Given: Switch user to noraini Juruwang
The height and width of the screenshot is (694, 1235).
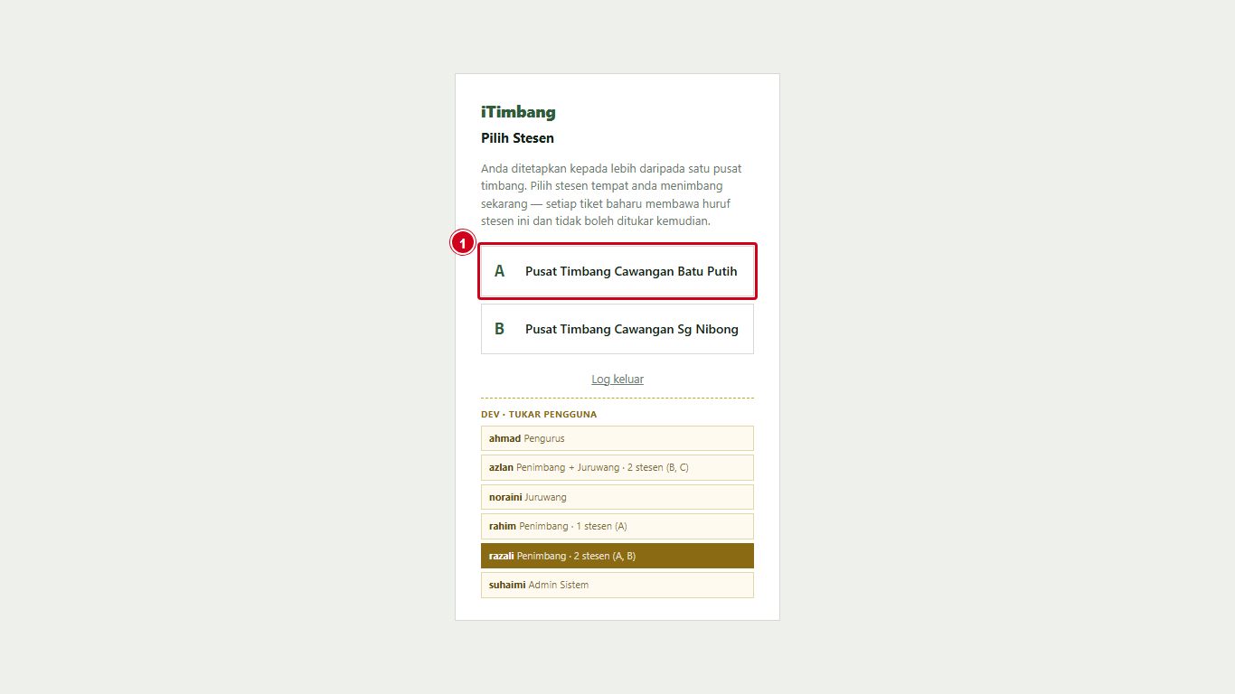Looking at the screenshot, I should point(617,497).
